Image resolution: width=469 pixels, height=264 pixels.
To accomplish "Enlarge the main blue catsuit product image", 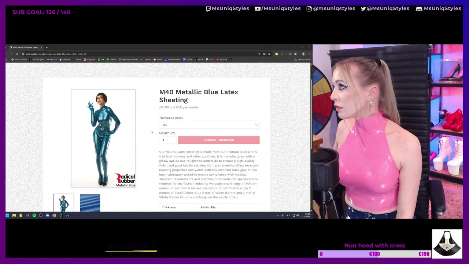I will (103, 139).
